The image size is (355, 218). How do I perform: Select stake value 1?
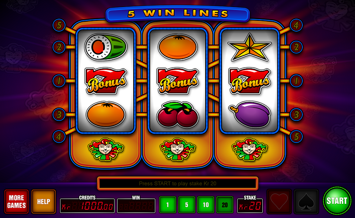167,205
